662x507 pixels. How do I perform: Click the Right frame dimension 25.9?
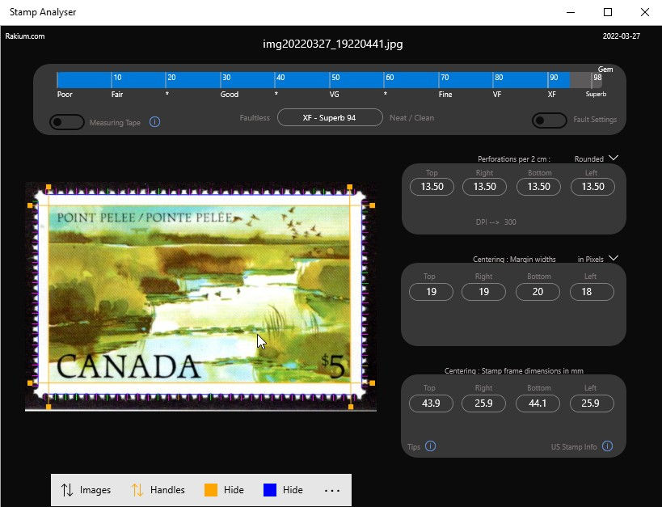coord(483,403)
